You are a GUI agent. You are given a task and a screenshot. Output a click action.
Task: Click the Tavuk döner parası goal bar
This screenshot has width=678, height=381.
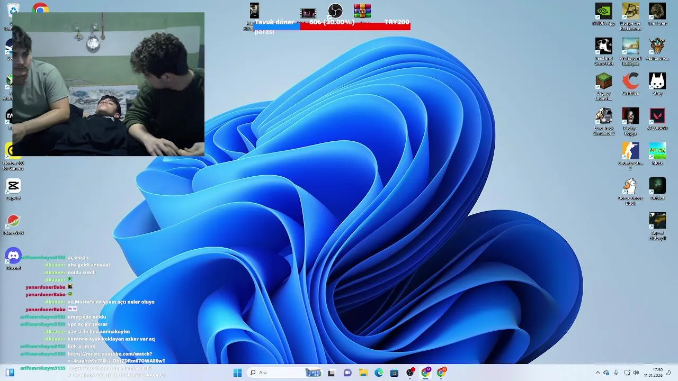click(x=332, y=26)
